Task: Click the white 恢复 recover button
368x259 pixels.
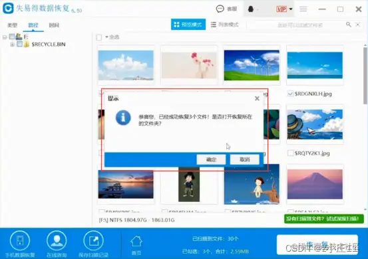Action: 317,244
